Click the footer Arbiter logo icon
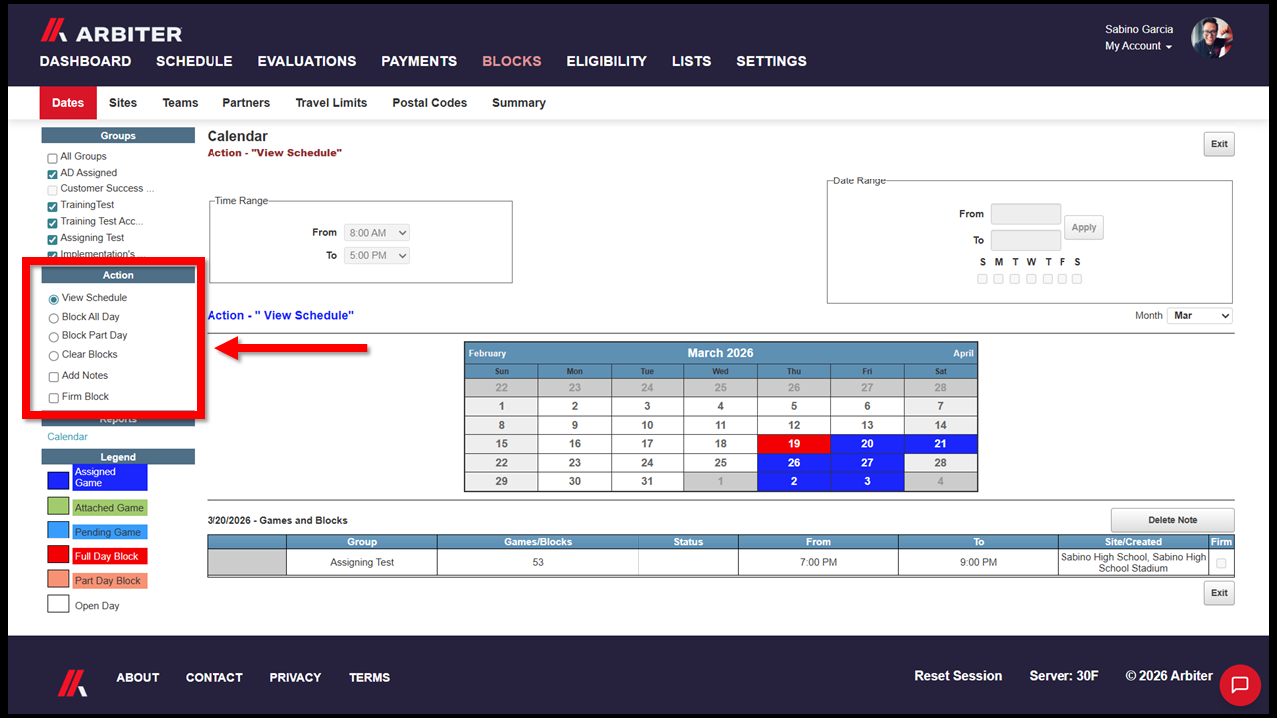 point(71,681)
